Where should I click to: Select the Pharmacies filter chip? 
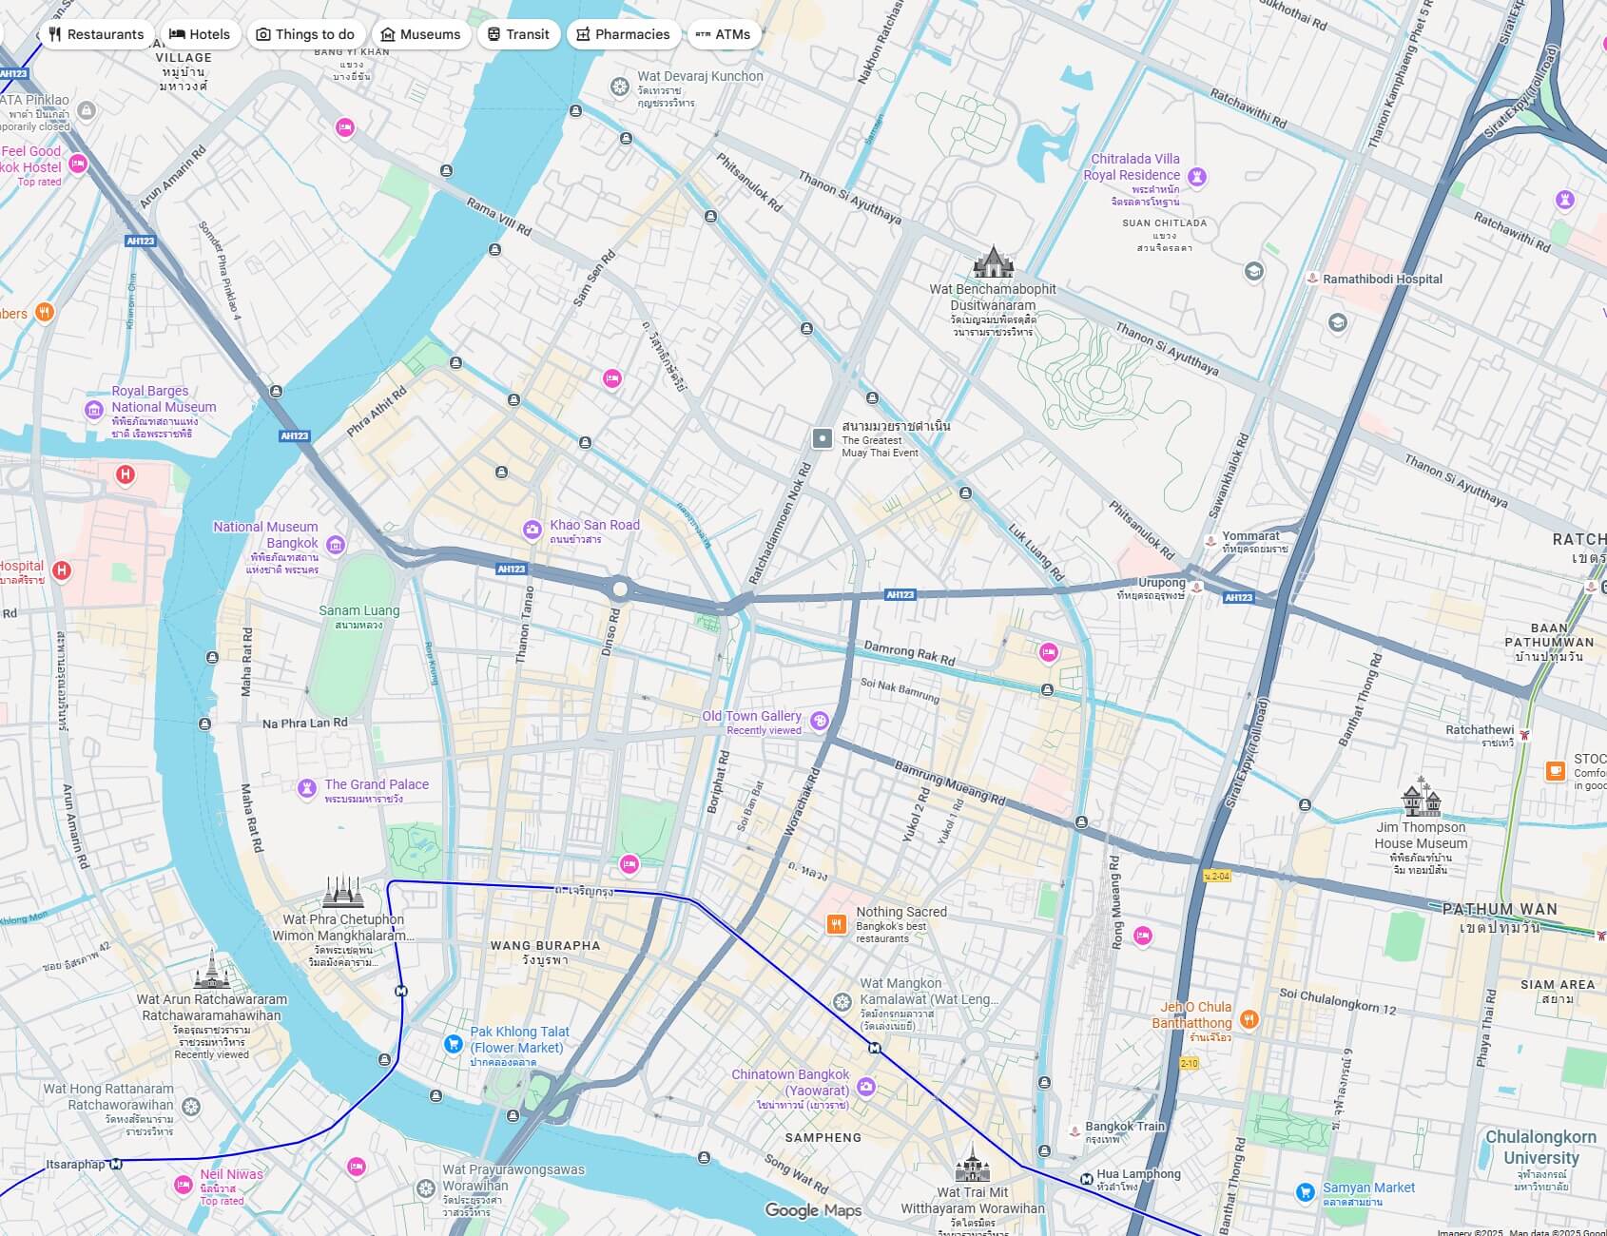(623, 34)
